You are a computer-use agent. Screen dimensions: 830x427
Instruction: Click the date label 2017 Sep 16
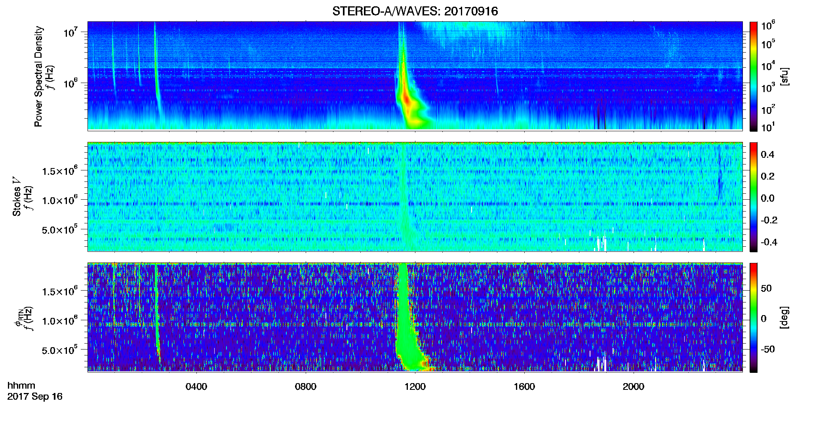point(35,397)
